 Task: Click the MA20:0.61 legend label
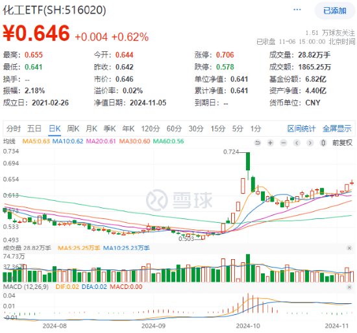(101, 141)
